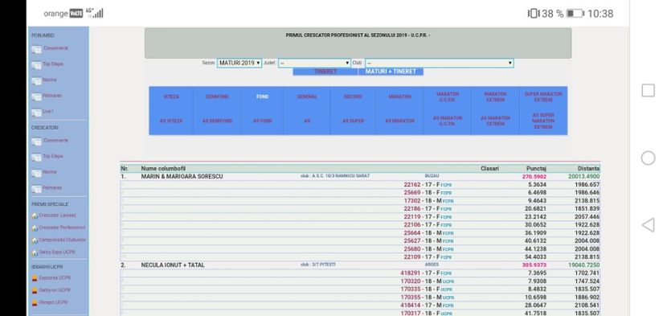Open Norma under the CRESCATORI section
Image resolution: width=667 pixels, height=316 pixels.
pyautogui.click(x=49, y=172)
